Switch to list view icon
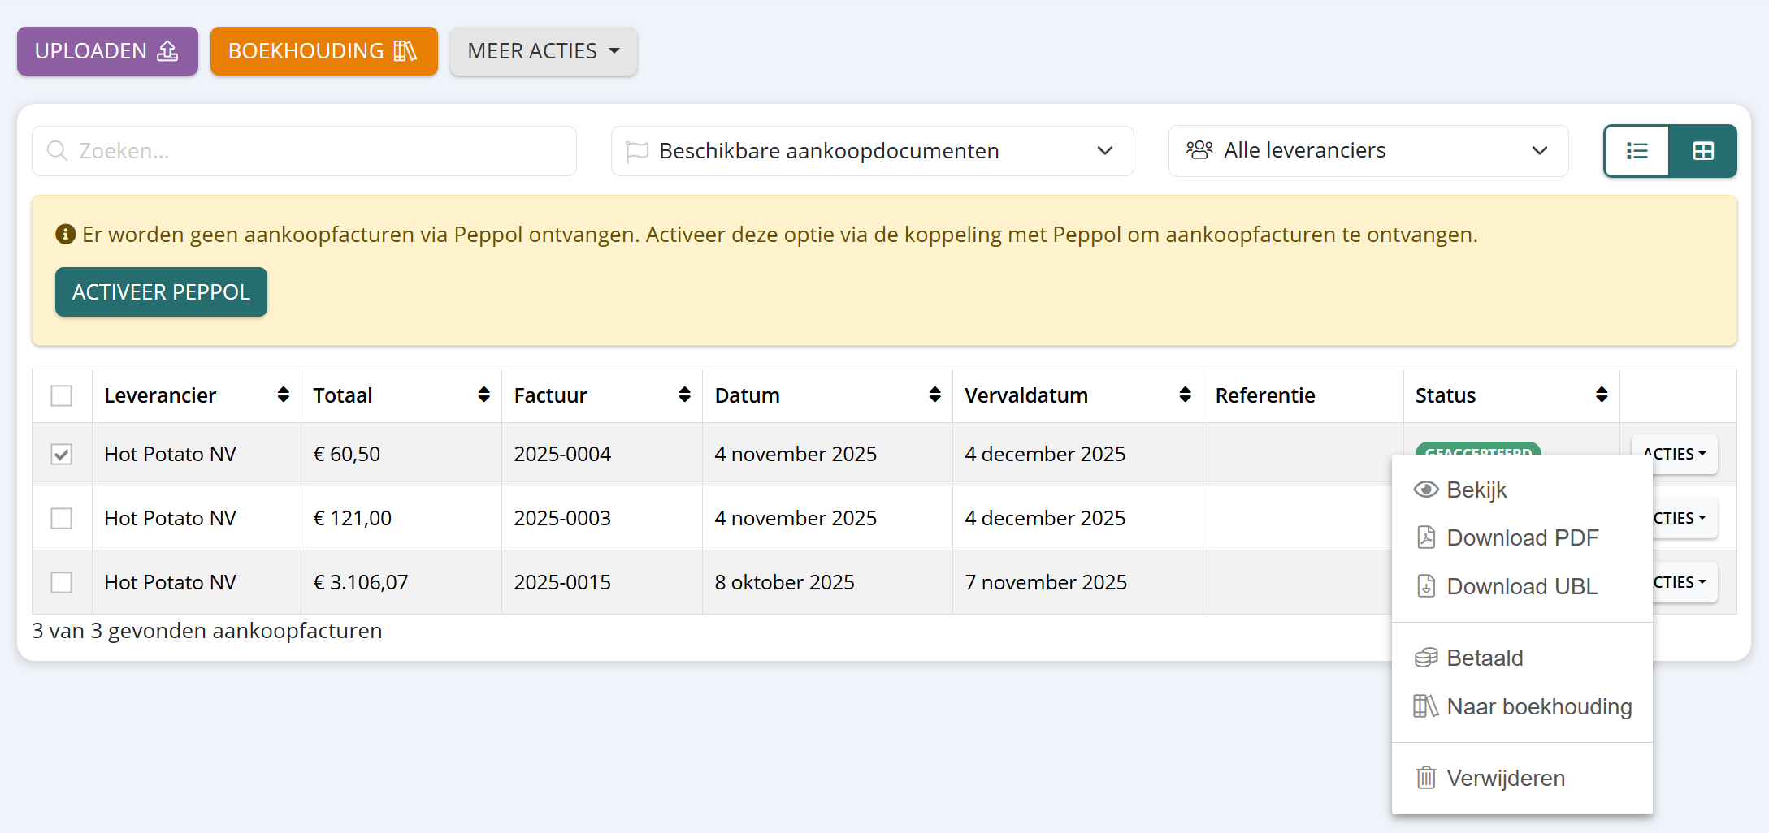 [x=1637, y=151]
